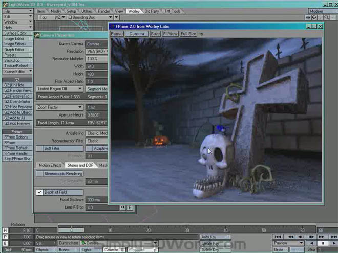Viewport: 338px width, 253px height.
Task: Toggle the Soft Filter checkbox
Action: (x=39, y=148)
